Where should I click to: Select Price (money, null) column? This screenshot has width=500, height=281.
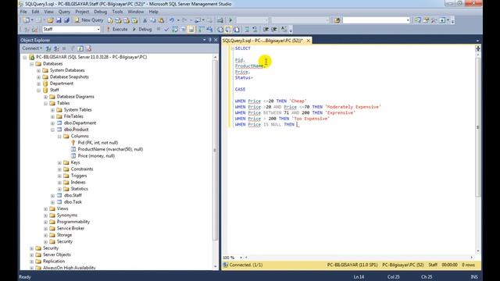(96, 156)
